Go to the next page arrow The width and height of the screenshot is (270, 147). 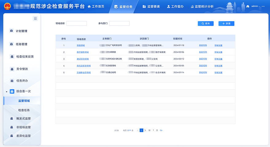[x=145, y=130]
